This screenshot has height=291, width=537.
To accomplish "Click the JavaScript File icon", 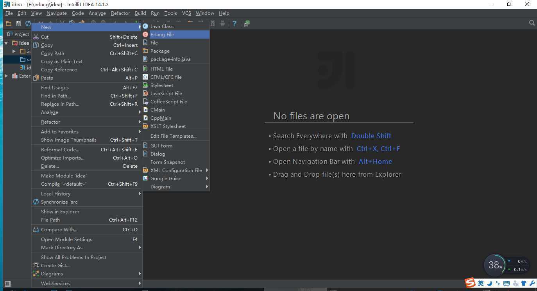I will [145, 93].
